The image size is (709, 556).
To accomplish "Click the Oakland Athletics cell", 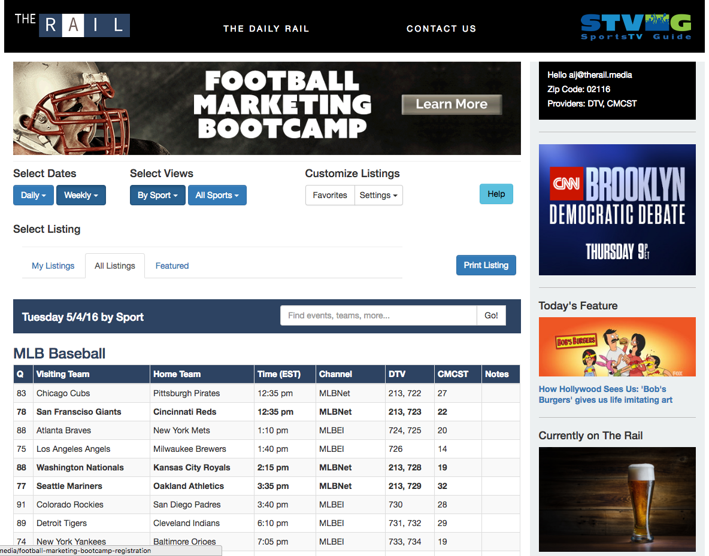I will 202,486.
